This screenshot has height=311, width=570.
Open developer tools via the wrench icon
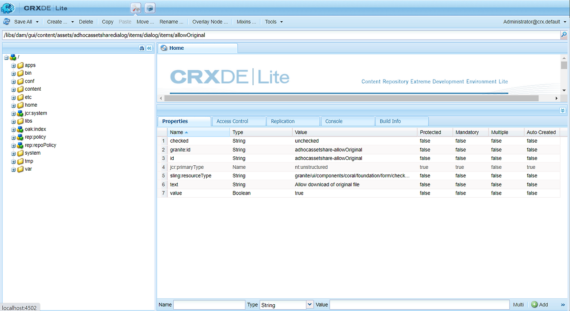pos(136,8)
